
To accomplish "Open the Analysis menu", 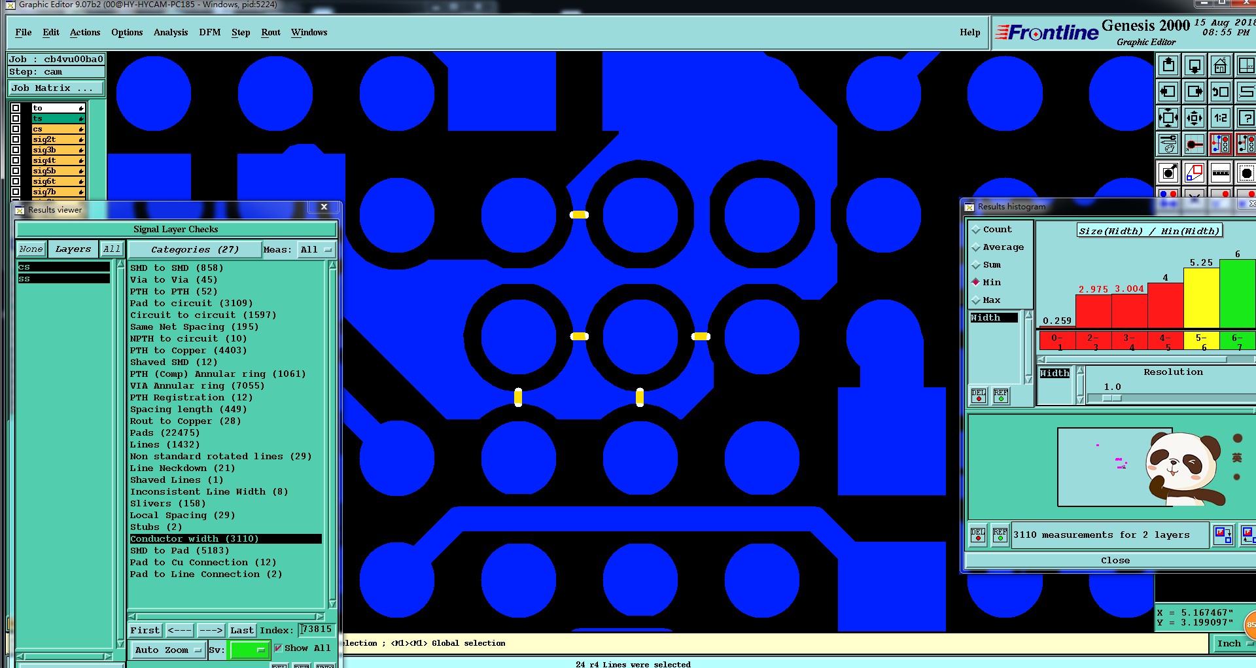I will coord(171,32).
